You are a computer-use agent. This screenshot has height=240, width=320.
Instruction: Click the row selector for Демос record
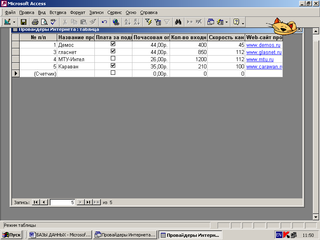[16, 45]
